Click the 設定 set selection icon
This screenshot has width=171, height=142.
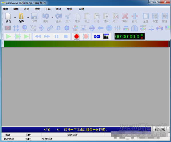(x=155, y=16)
